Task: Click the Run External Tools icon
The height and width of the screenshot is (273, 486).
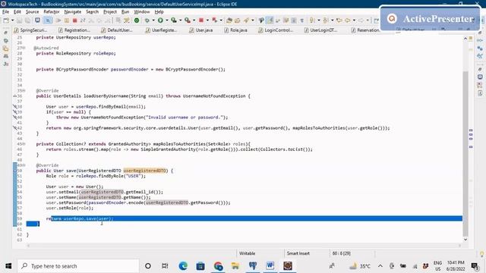Action: pyautogui.click(x=188, y=20)
